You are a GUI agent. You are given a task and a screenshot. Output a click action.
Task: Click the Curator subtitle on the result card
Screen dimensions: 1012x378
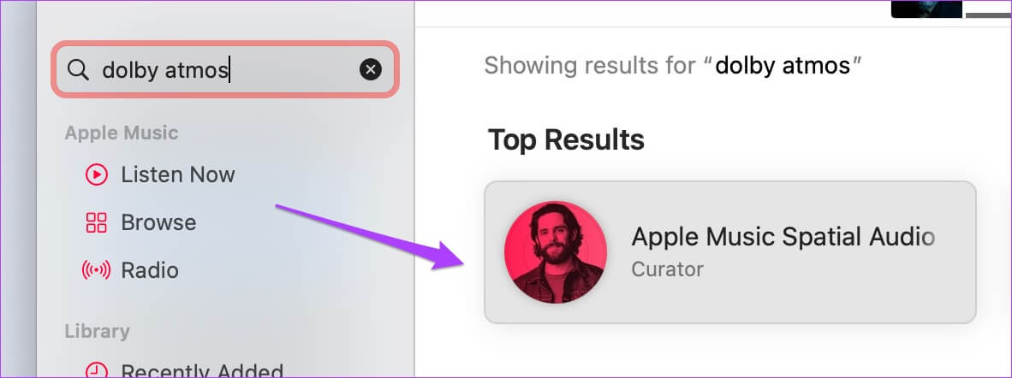click(667, 269)
